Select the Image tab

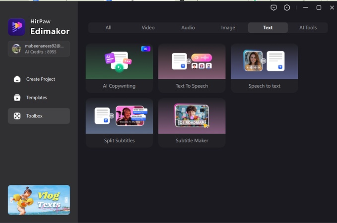(x=228, y=28)
